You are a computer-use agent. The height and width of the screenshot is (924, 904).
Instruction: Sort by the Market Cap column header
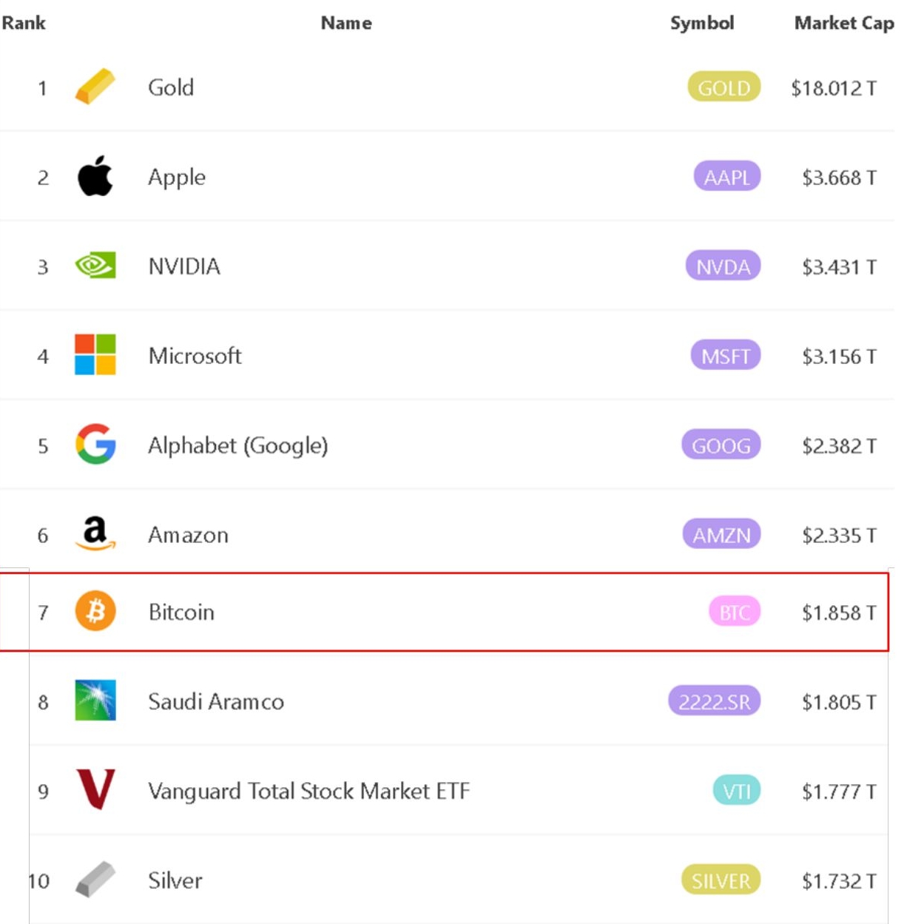(x=844, y=23)
